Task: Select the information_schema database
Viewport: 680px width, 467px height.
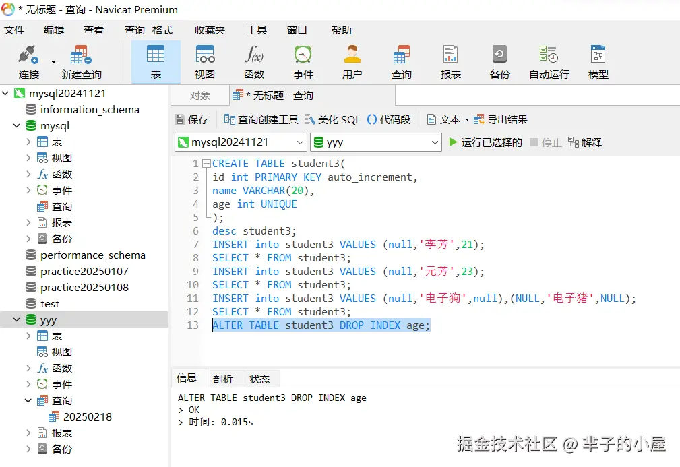Action: click(90, 110)
